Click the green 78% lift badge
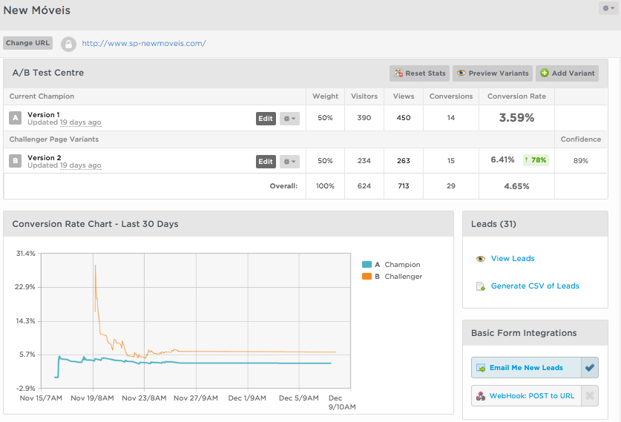 pyautogui.click(x=536, y=160)
